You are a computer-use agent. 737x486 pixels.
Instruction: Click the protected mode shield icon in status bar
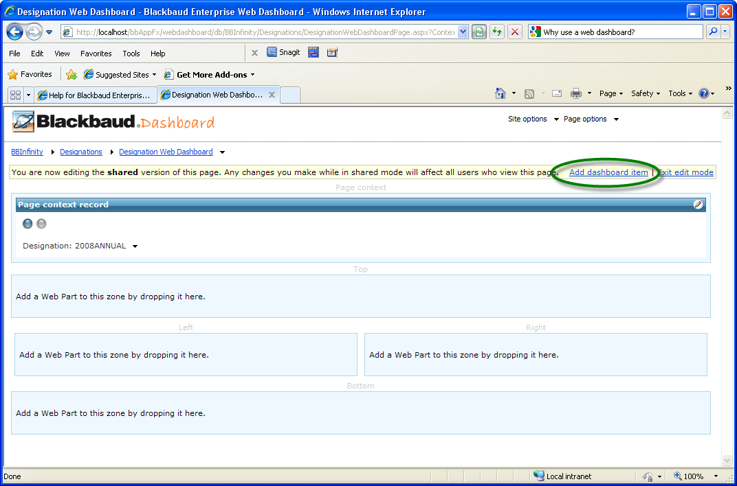(x=648, y=476)
